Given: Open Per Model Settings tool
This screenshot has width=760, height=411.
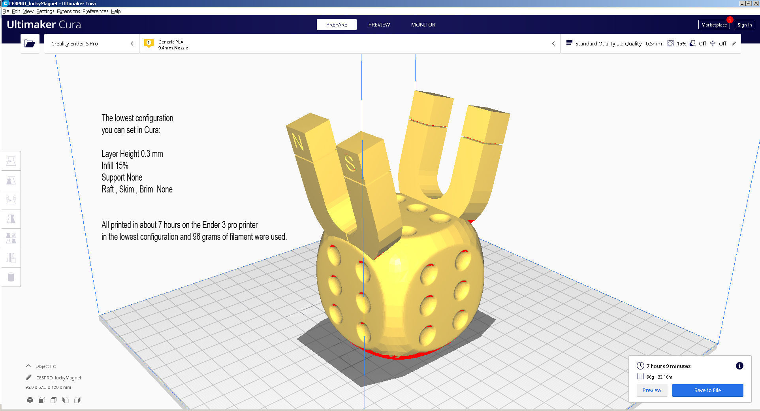Looking at the screenshot, I should [11, 238].
